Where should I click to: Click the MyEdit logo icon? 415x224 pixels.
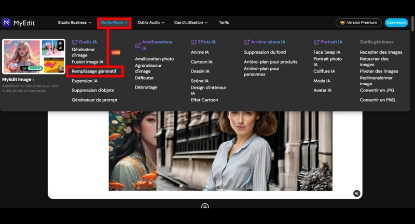point(7,22)
